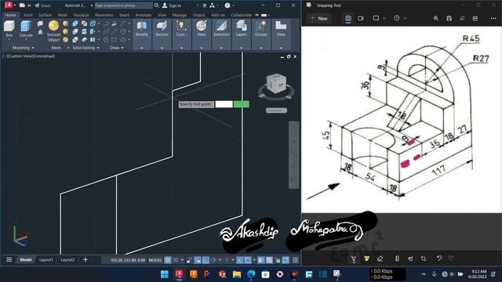Open the Autodesk App Store cart icon

(205, 5)
